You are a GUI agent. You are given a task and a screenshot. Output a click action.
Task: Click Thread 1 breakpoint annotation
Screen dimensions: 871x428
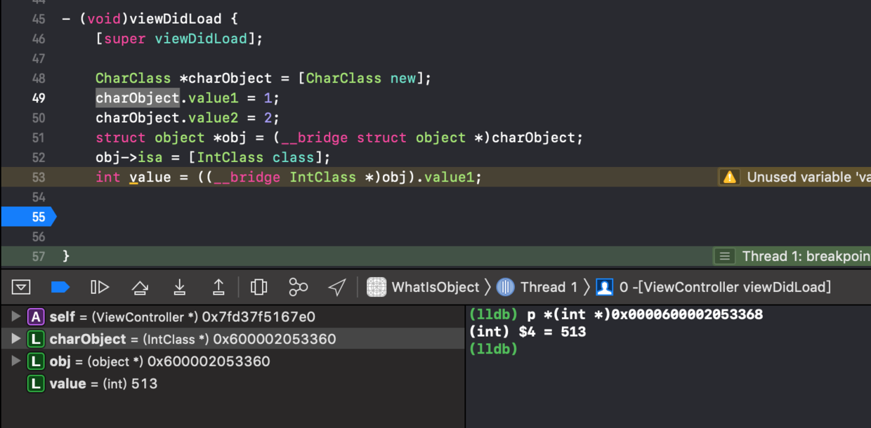792,256
